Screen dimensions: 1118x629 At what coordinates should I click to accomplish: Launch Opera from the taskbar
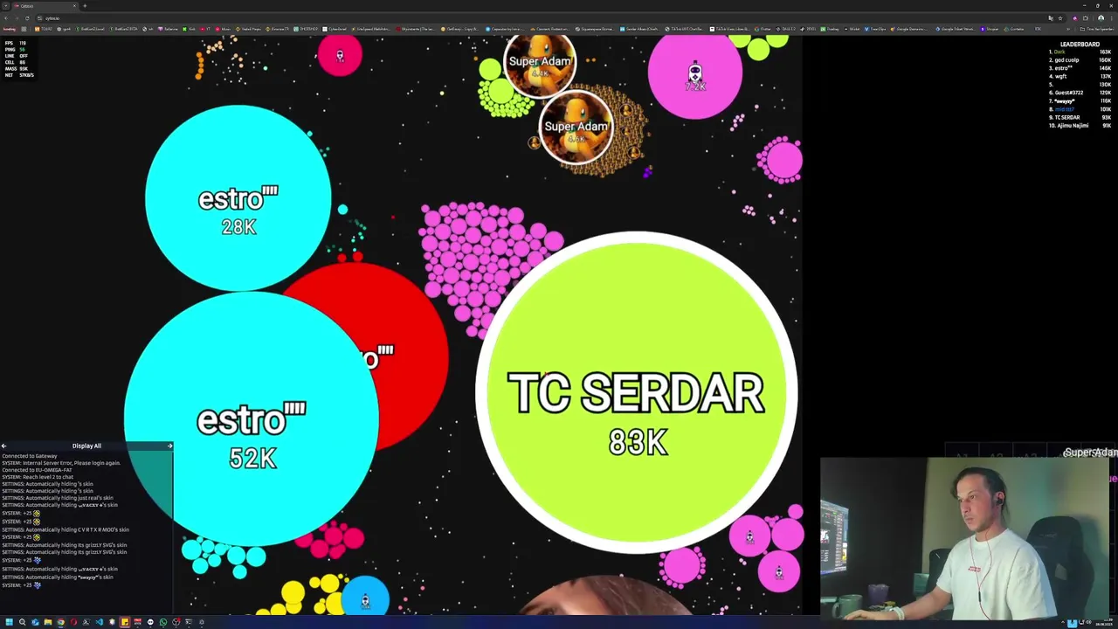73,622
